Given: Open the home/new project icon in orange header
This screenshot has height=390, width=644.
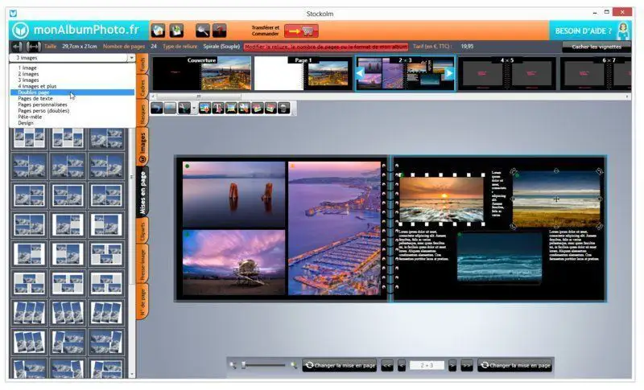Looking at the screenshot, I should pyautogui.click(x=158, y=31).
